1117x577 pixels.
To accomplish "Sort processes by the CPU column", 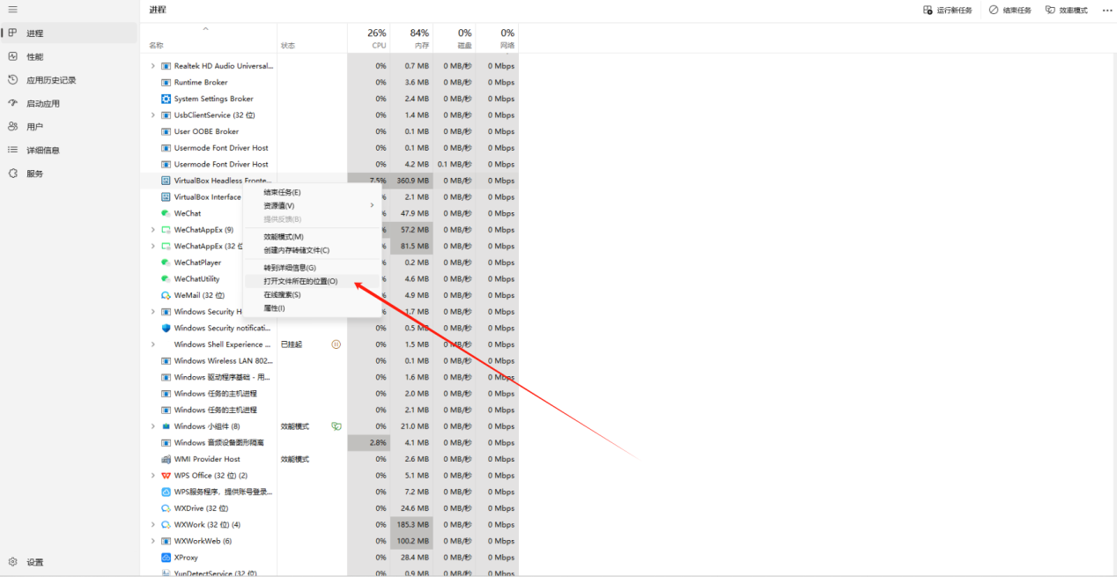I will (369, 38).
